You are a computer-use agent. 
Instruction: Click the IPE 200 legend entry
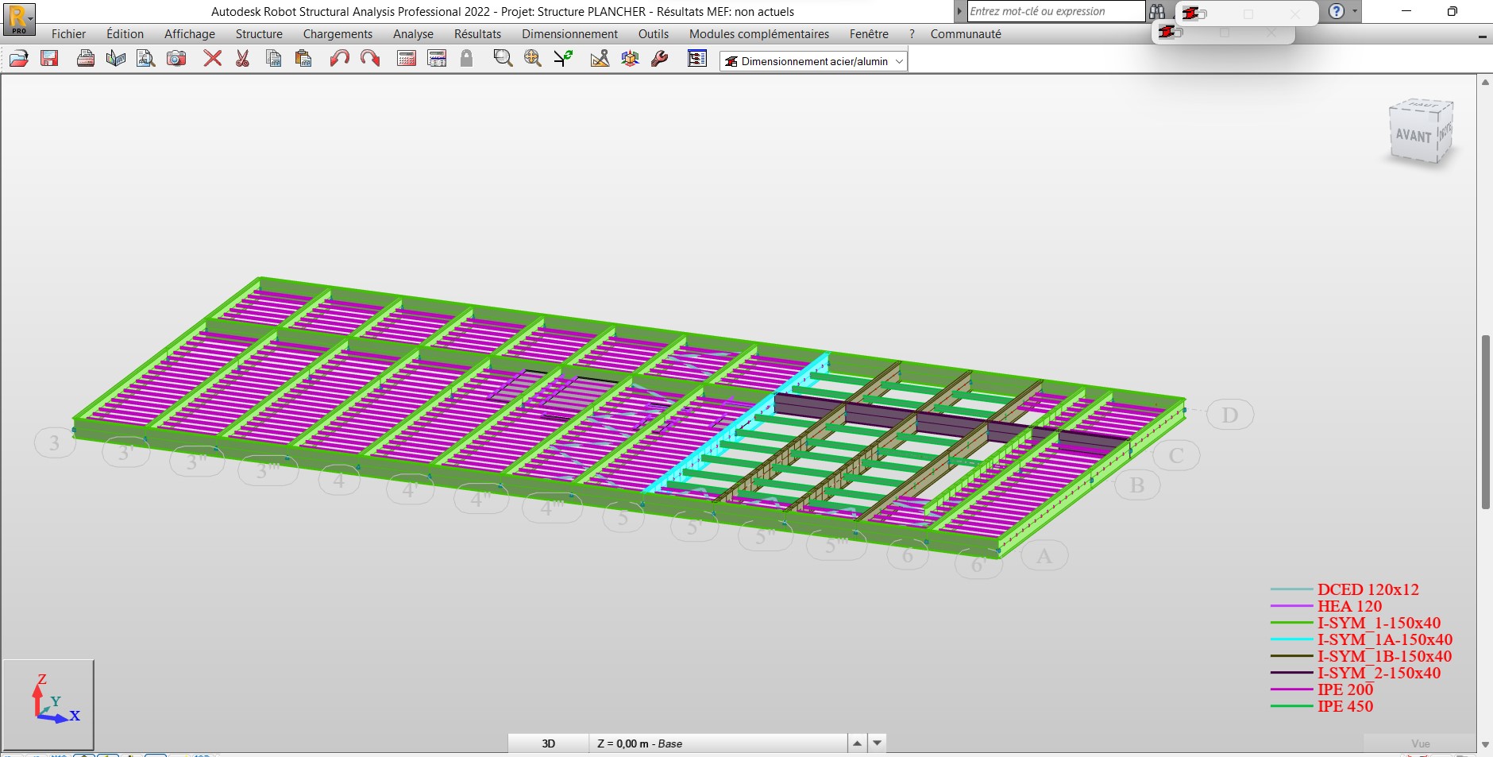[1345, 689]
